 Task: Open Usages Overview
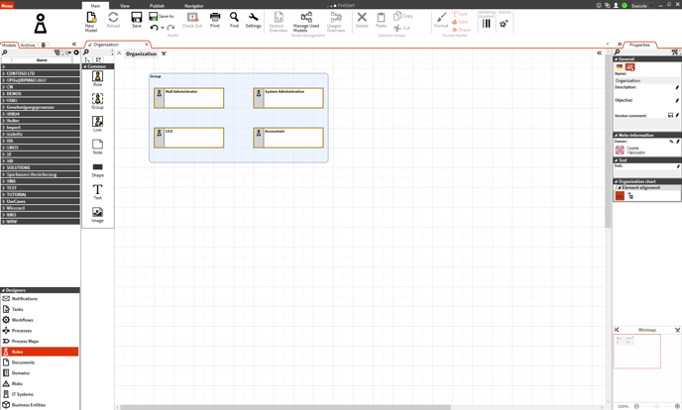(x=336, y=22)
